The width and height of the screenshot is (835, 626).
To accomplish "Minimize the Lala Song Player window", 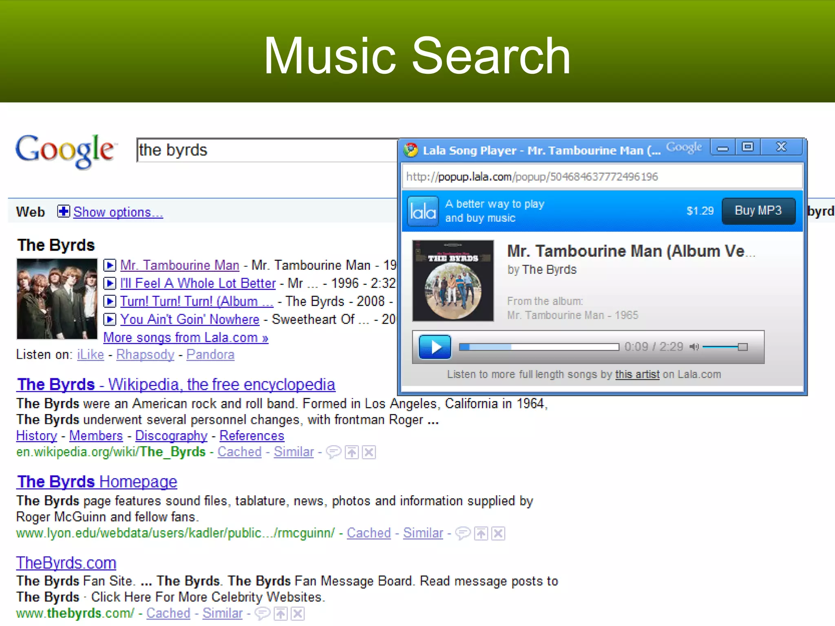I will [x=723, y=147].
